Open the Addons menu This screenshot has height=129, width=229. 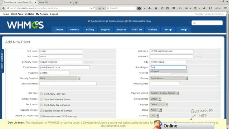tap(152, 29)
